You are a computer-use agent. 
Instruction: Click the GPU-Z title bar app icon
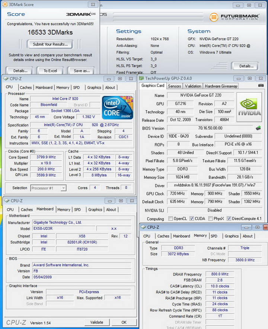click(x=141, y=78)
